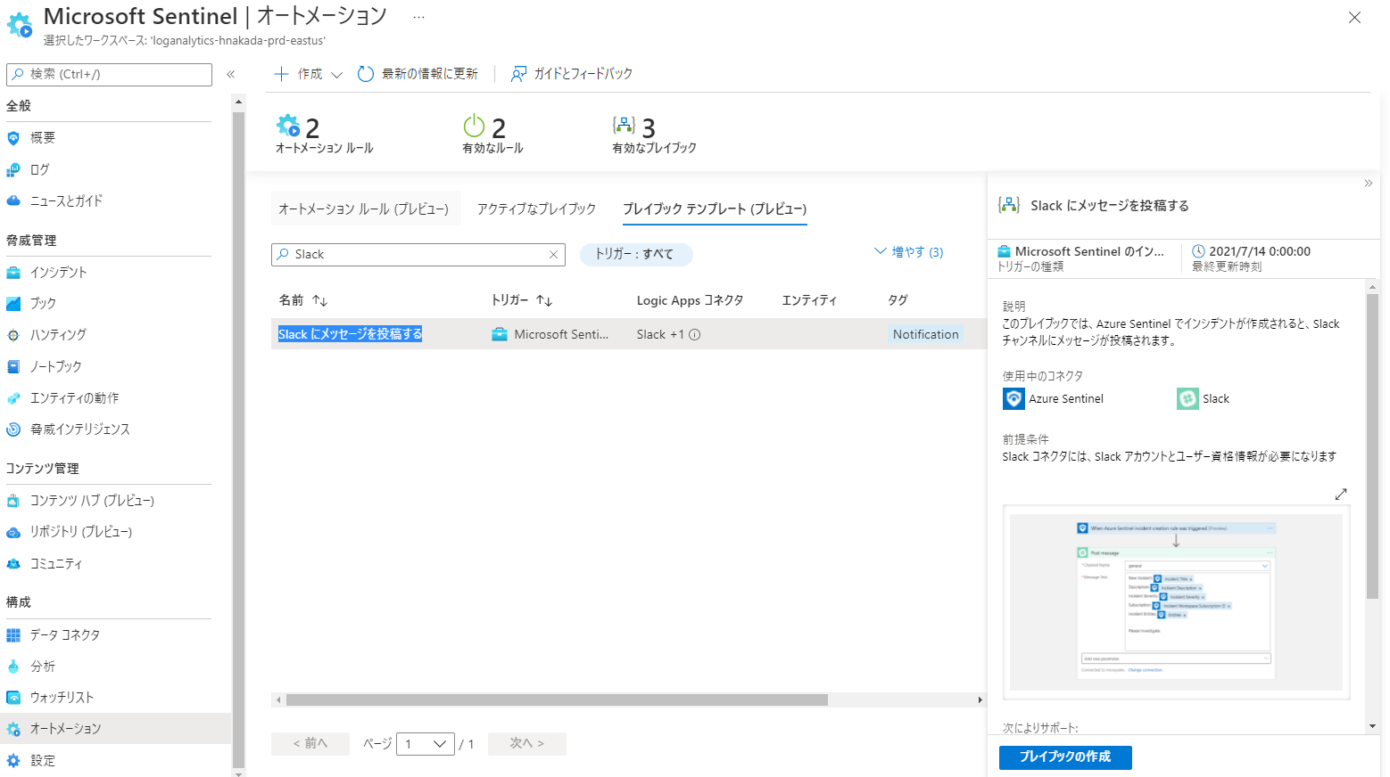
Task: Expand filters with 増やす (3)
Action: point(908,252)
